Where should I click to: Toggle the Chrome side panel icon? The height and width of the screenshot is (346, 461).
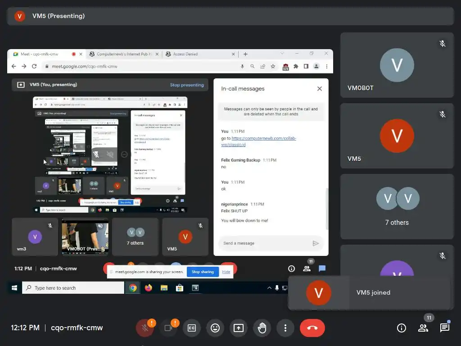(x=306, y=67)
